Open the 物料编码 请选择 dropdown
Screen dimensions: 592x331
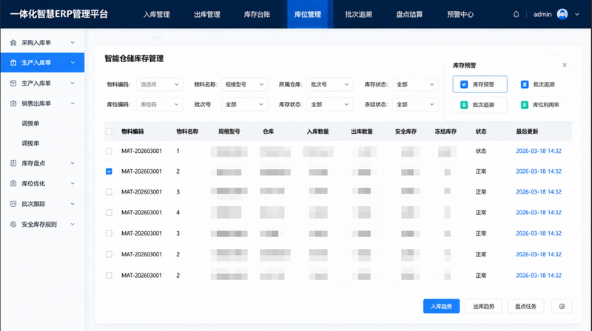159,84
